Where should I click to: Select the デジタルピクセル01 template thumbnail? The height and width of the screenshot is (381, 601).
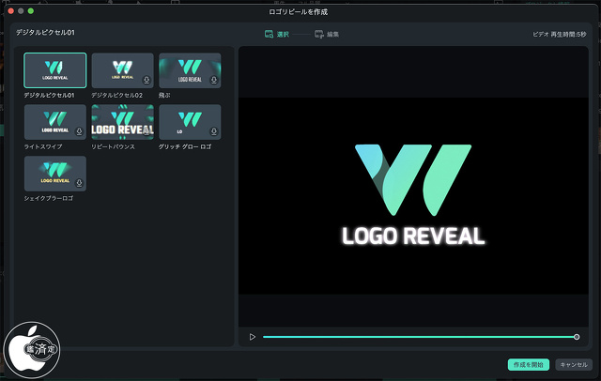(x=54, y=70)
